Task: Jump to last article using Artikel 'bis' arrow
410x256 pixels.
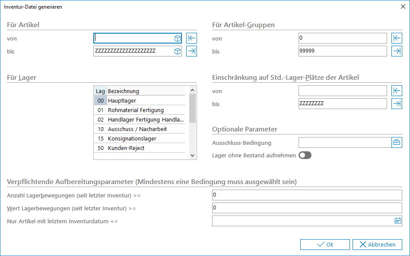Action: click(x=191, y=51)
